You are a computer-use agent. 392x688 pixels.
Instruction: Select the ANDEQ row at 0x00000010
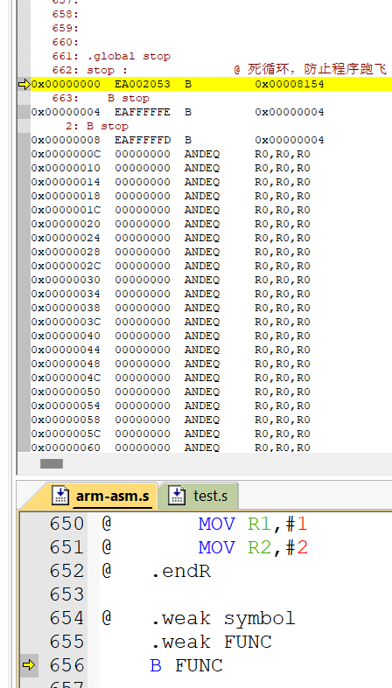(x=171, y=168)
